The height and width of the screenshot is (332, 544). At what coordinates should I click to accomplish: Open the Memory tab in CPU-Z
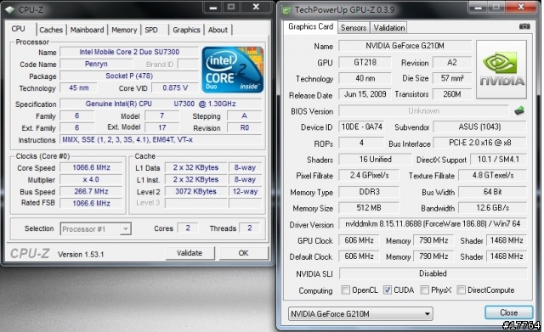point(124,30)
